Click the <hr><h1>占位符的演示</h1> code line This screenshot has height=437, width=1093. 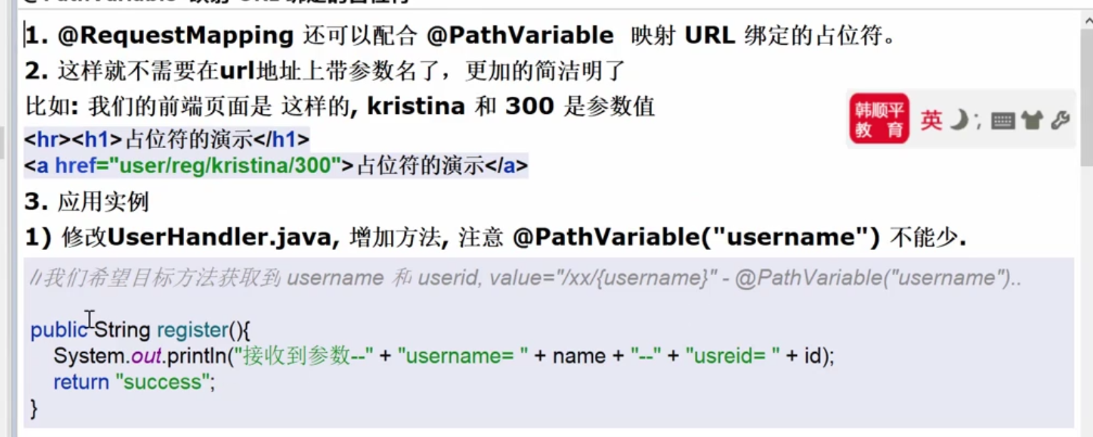point(166,139)
